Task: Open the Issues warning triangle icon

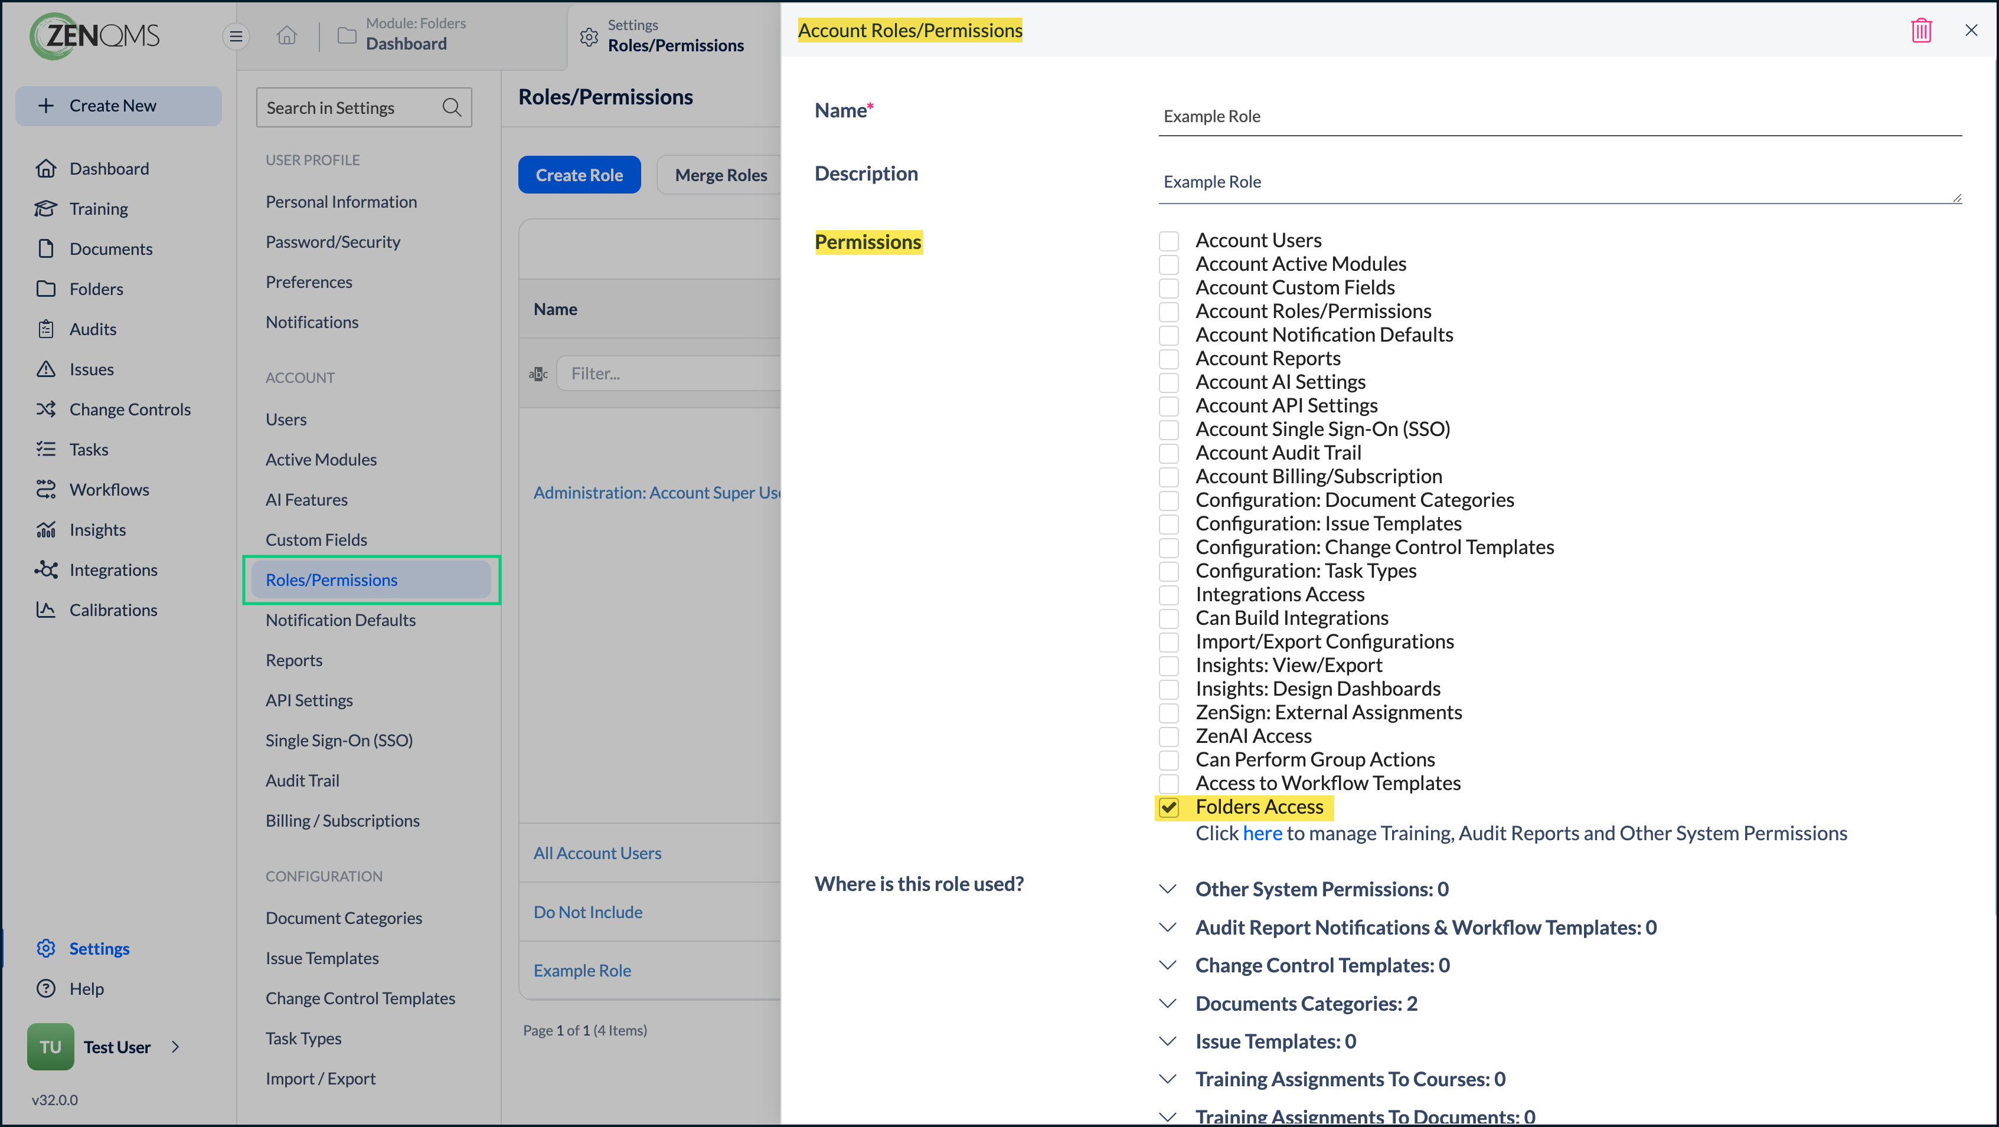Action: 46,368
